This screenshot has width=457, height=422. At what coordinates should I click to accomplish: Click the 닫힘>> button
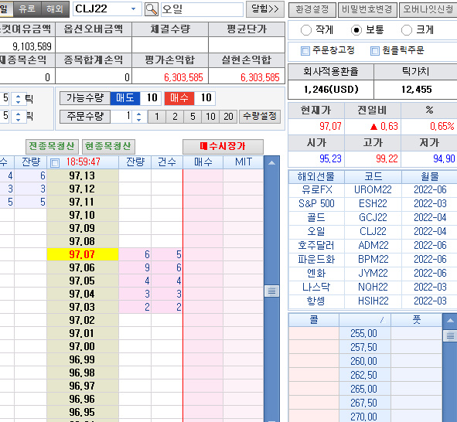[265, 9]
